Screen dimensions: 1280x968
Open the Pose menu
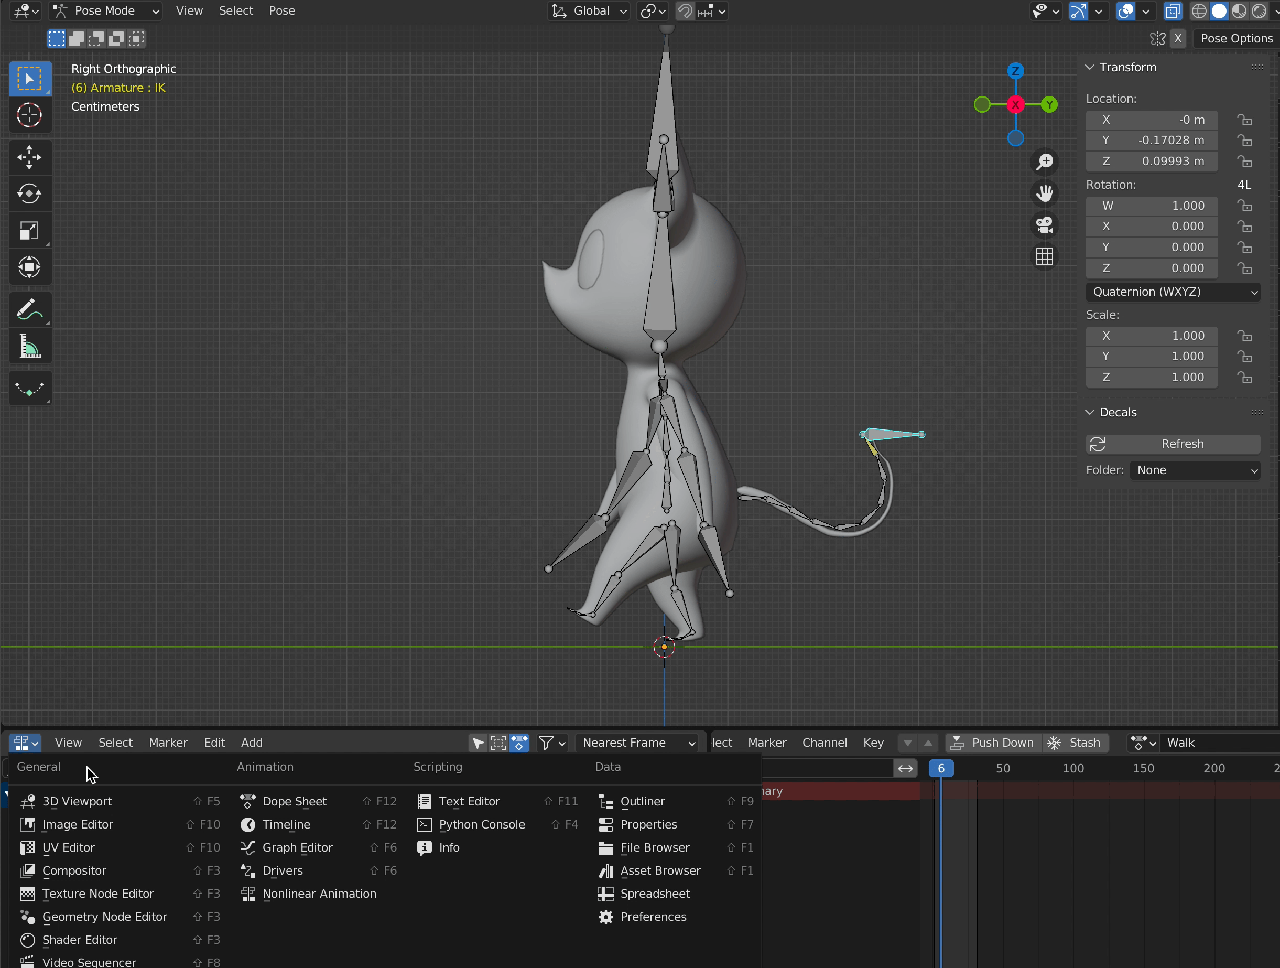[x=282, y=11]
